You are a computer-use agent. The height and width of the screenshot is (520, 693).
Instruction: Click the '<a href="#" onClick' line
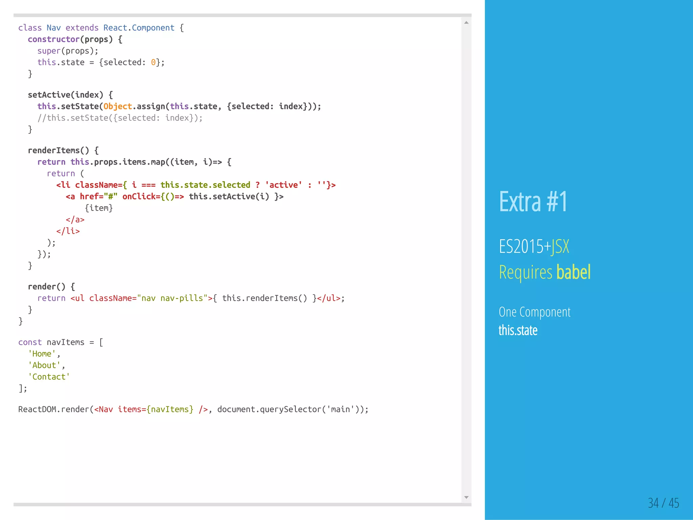[175, 196]
